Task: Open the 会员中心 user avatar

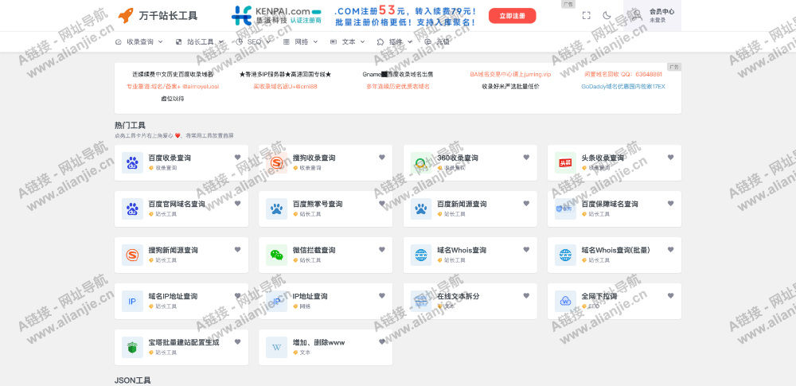Action: click(x=637, y=16)
